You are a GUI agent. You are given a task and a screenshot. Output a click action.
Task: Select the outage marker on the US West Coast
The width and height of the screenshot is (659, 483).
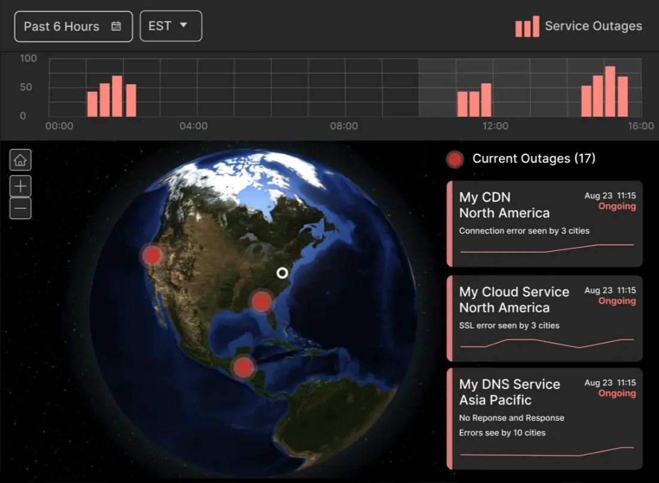[151, 255]
